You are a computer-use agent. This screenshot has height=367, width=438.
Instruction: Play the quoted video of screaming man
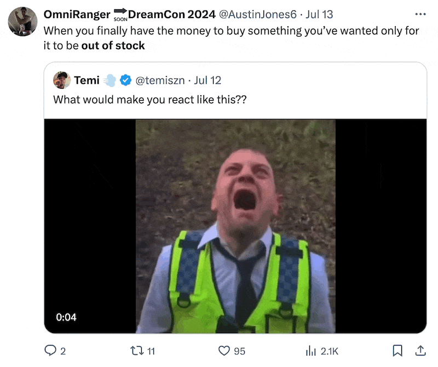pyautogui.click(x=235, y=226)
